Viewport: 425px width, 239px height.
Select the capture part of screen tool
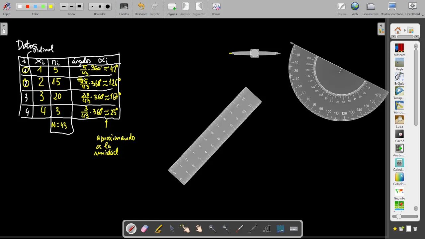coord(280,229)
